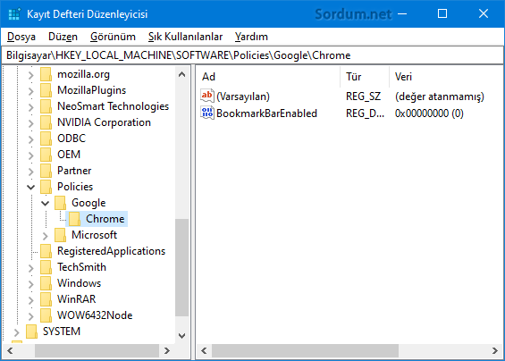Select the RegisteredApplications key label
Viewport: 505px width, 361px height.
pyautogui.click(x=111, y=251)
